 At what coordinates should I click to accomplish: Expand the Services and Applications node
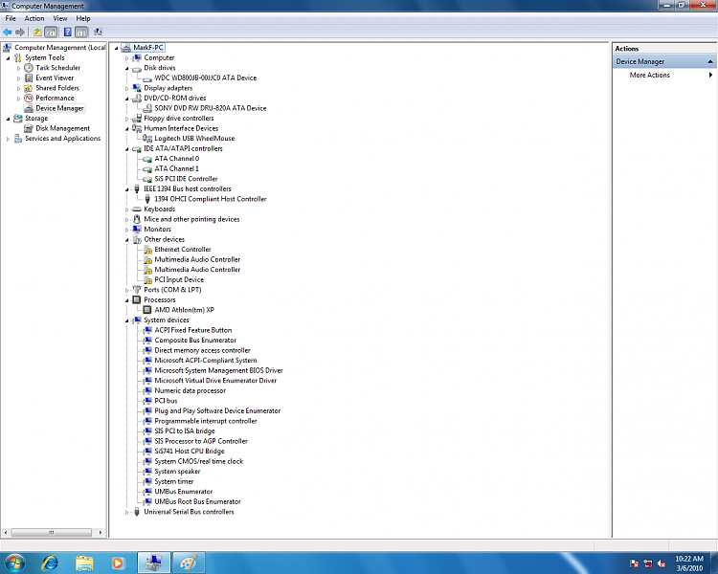point(8,139)
